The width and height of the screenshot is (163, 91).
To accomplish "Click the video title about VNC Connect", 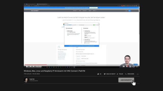I will (x=54, y=71).
